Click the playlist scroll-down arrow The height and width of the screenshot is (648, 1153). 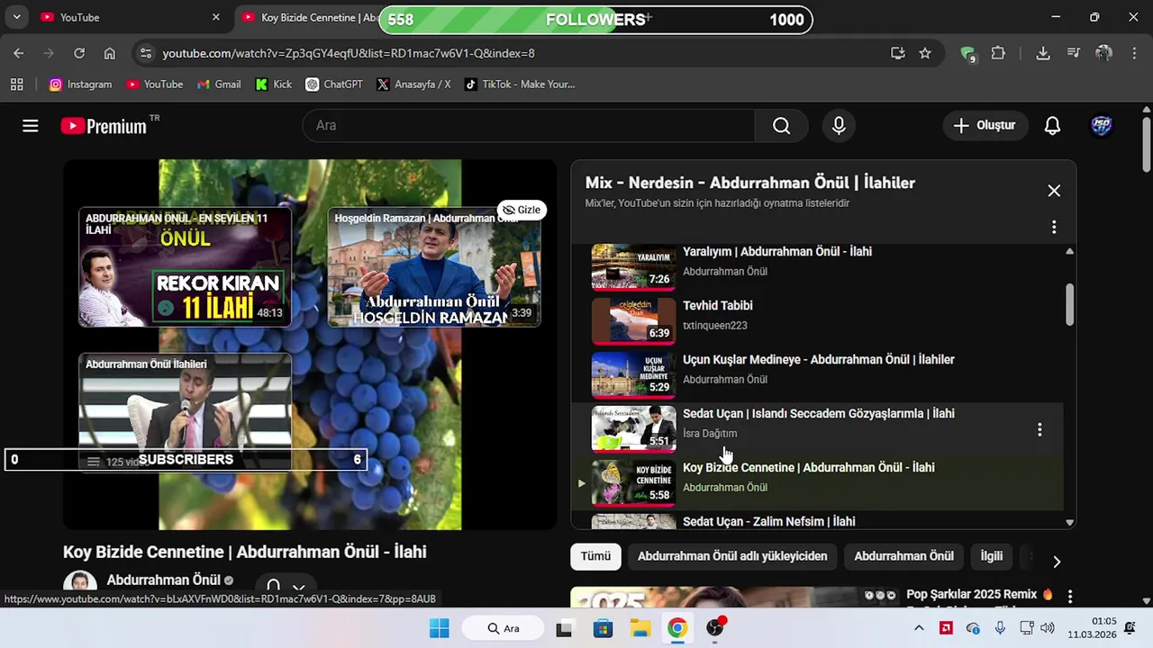pyautogui.click(x=1069, y=522)
